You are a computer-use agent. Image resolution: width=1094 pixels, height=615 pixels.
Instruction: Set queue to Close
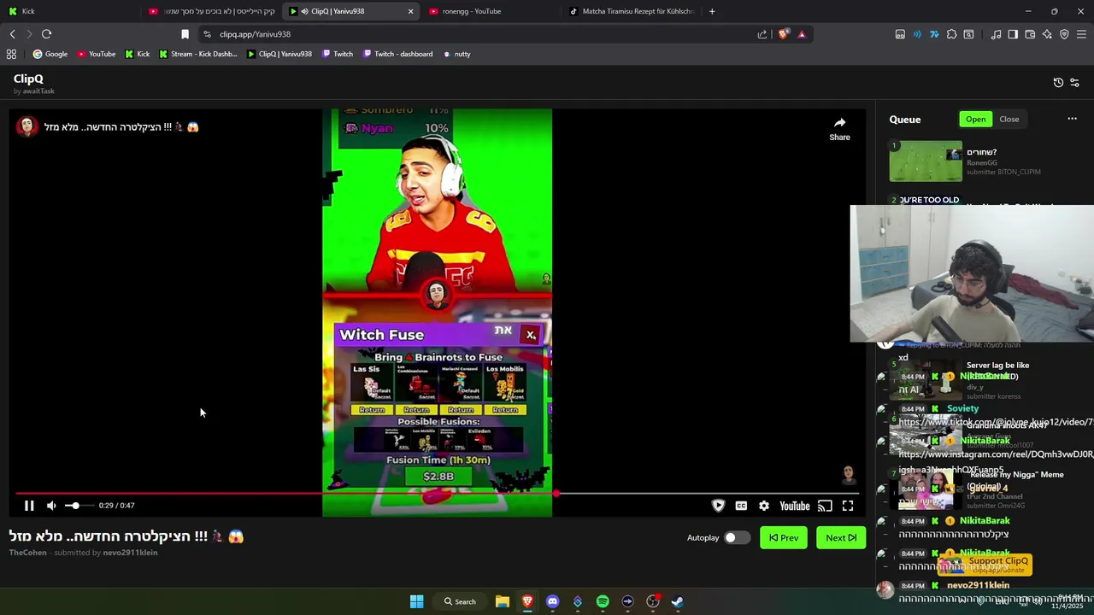[1009, 120]
